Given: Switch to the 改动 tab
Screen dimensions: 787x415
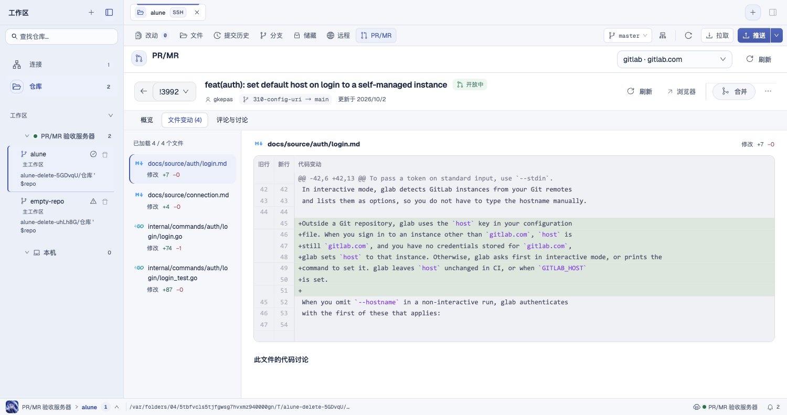Looking at the screenshot, I should pyautogui.click(x=152, y=35).
